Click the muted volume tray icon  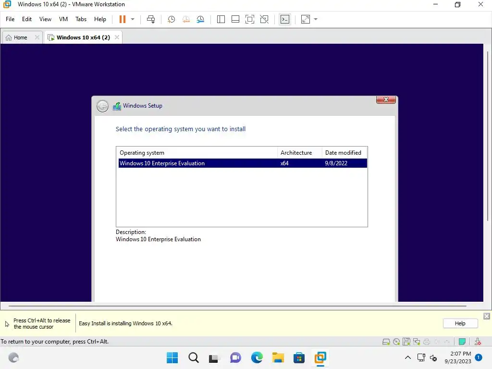point(433,357)
